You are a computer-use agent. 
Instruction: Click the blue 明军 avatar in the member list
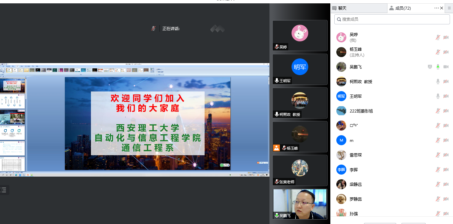(x=341, y=96)
